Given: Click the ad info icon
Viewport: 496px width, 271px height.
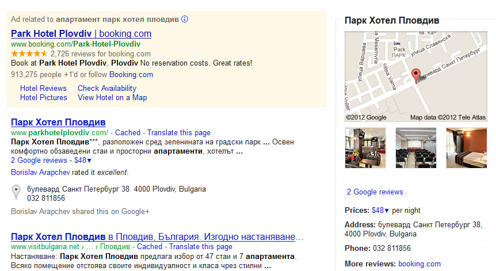Looking at the screenshot, I should point(185,20).
